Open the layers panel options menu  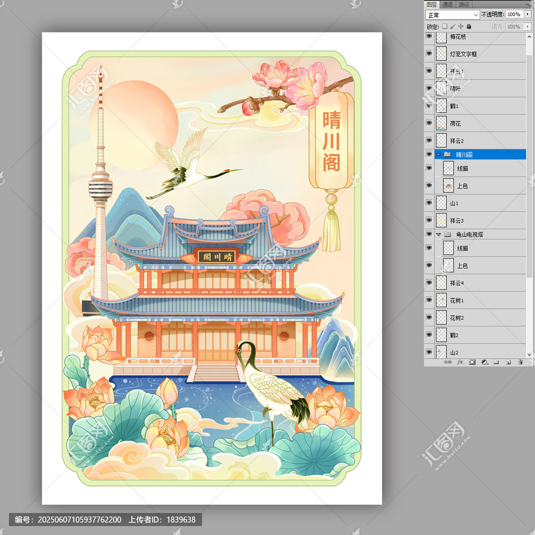529,4
